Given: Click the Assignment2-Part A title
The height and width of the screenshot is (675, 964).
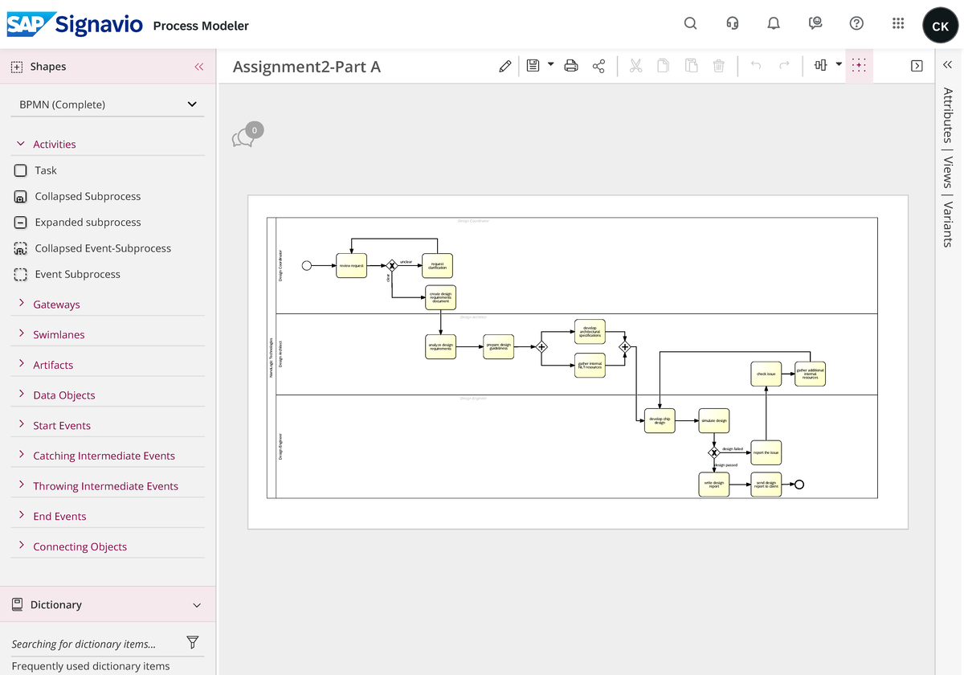Looking at the screenshot, I should [307, 67].
